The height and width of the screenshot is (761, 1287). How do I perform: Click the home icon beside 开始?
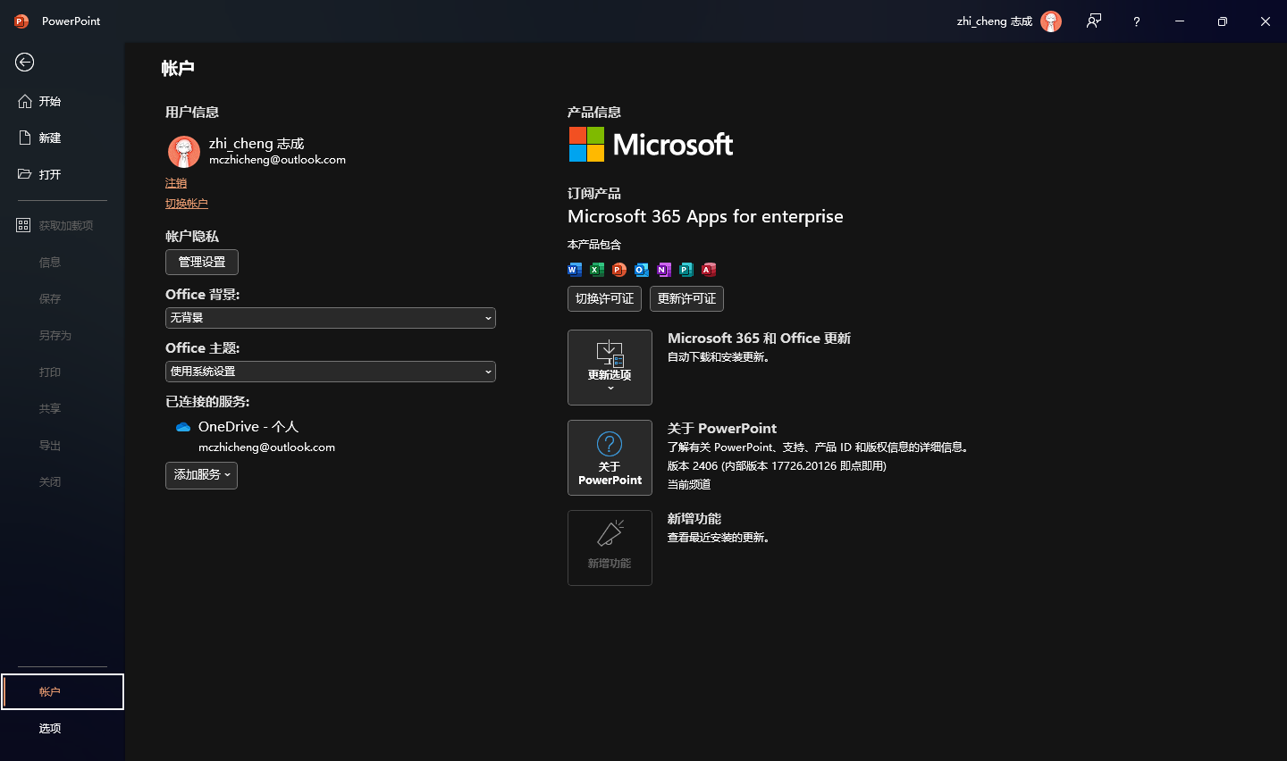pos(25,101)
